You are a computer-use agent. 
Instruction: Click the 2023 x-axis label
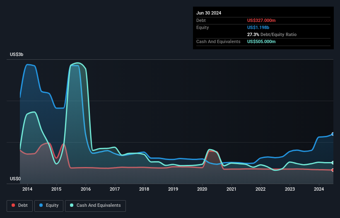(290, 189)
